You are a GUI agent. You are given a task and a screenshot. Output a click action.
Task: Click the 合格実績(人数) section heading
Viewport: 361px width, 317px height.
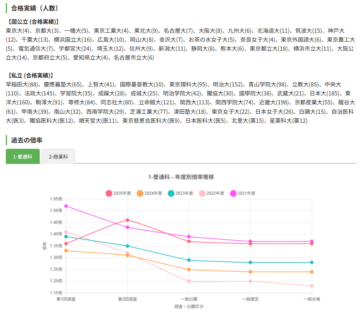pos(35,8)
